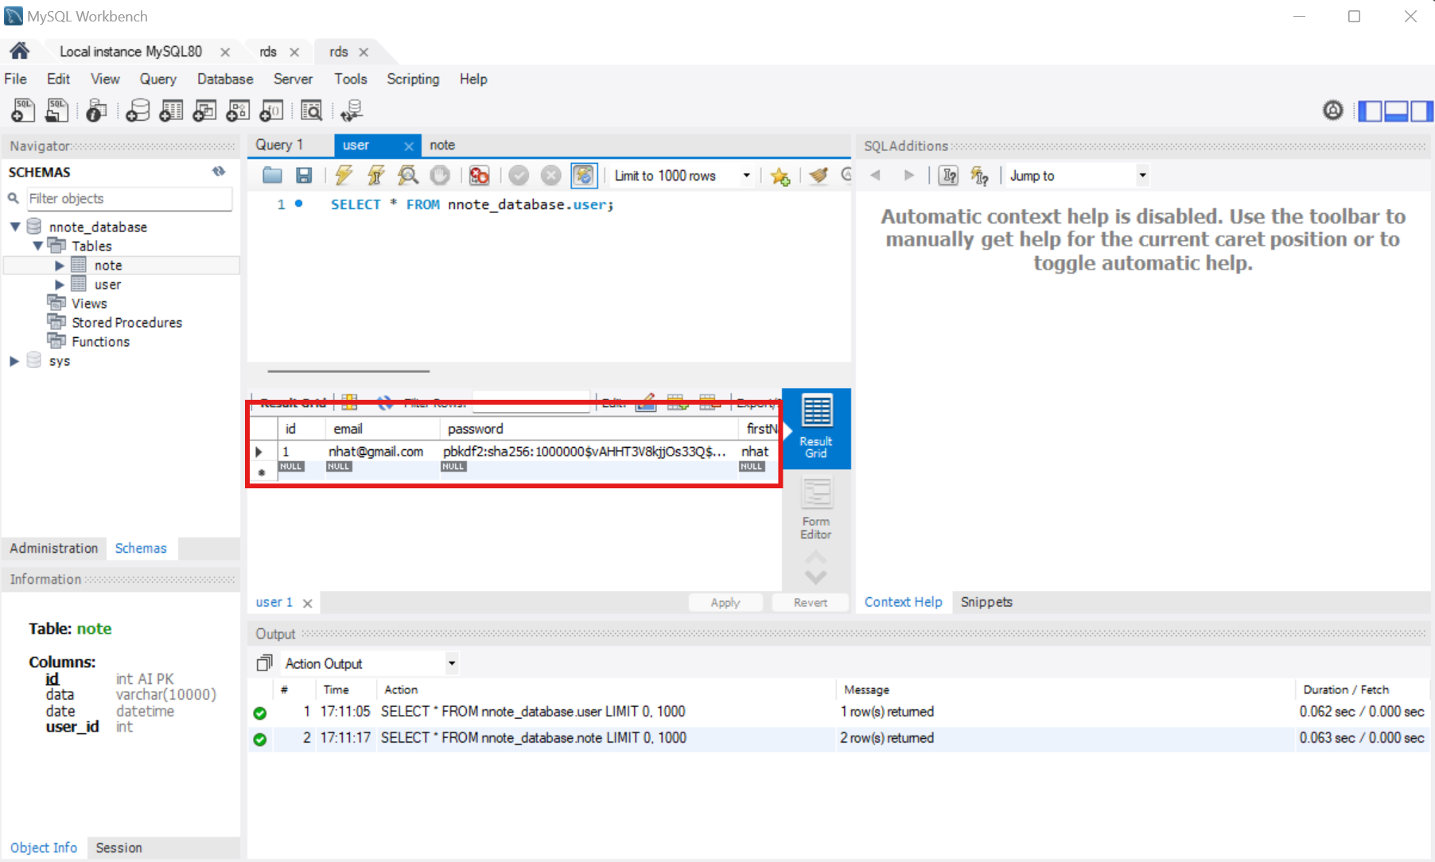Switch to Snippets tab
1435x862 pixels.
(986, 602)
